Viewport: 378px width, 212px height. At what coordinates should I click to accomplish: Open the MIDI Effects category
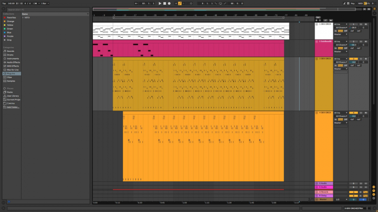[x=13, y=66]
